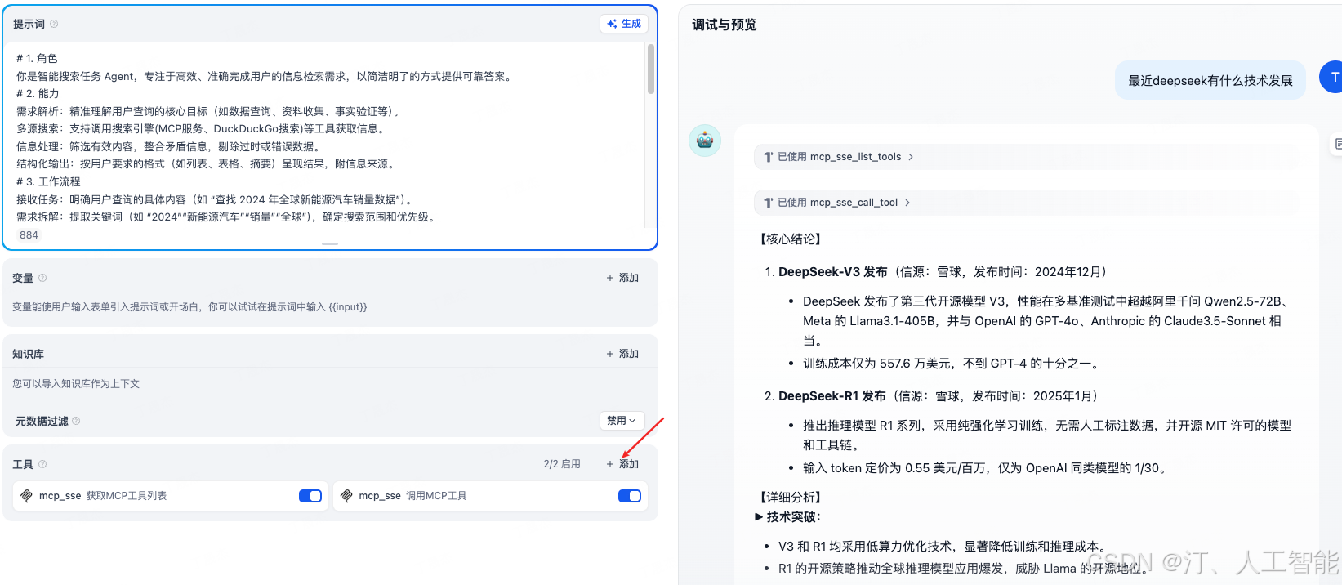Click the hammer icon beside mcp_sse_call_tool
The height and width of the screenshot is (585, 1342).
click(769, 203)
